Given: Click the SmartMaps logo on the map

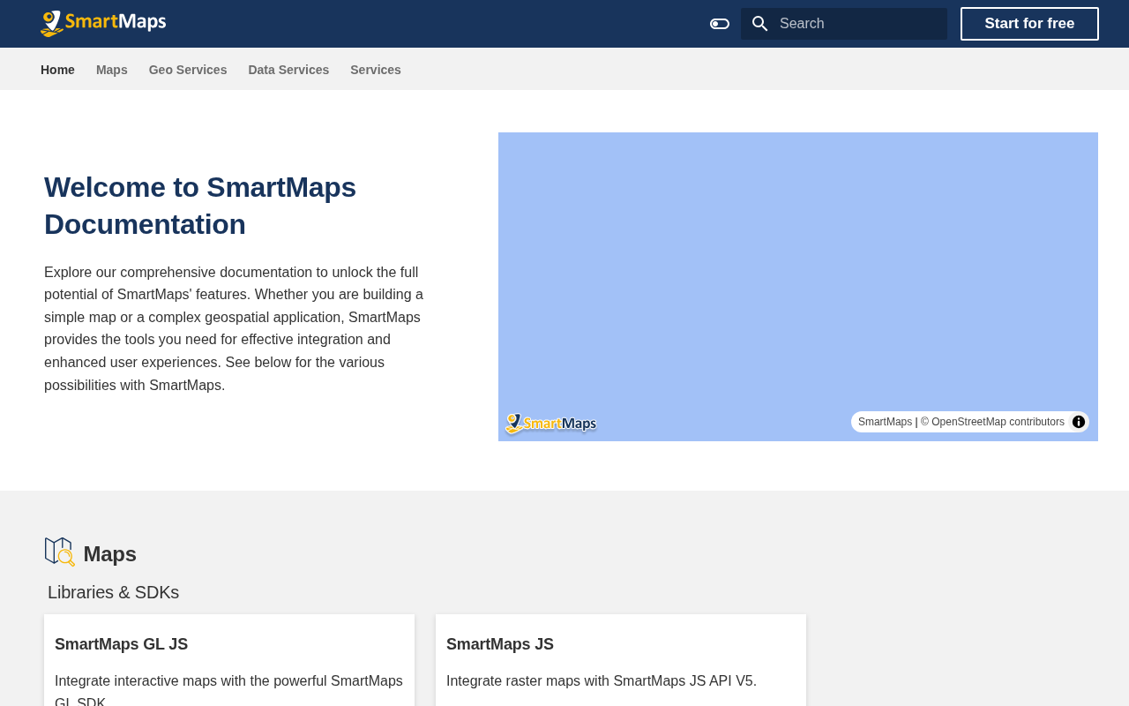Looking at the screenshot, I should click(x=551, y=424).
